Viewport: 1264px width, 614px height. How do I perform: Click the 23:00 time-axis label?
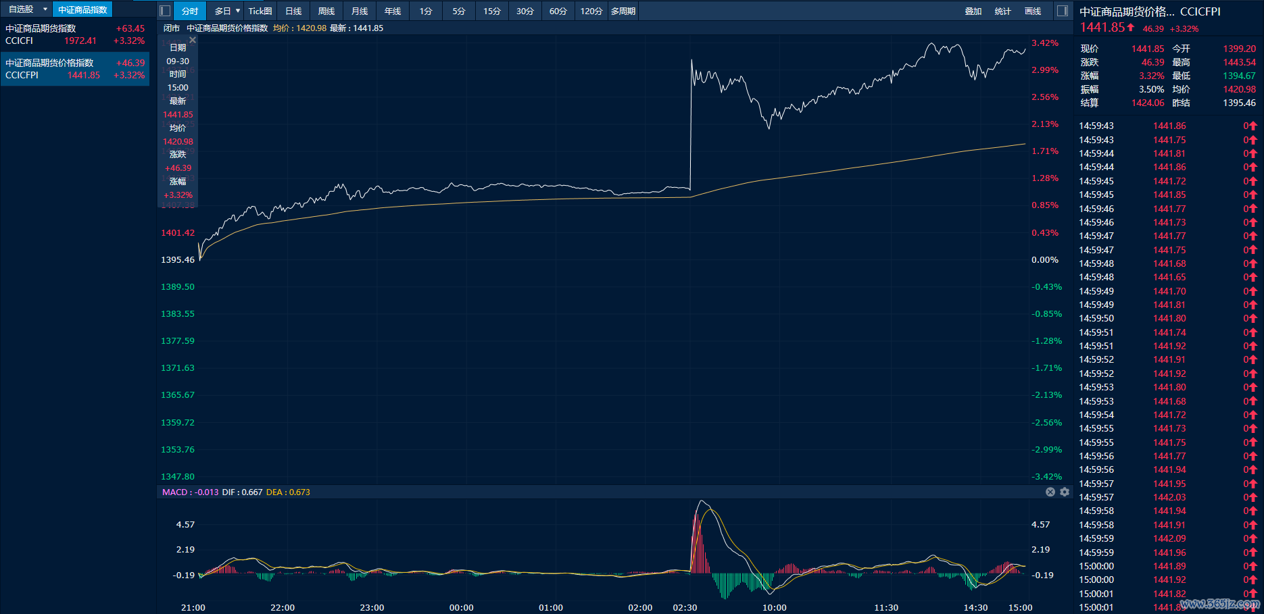(x=372, y=607)
